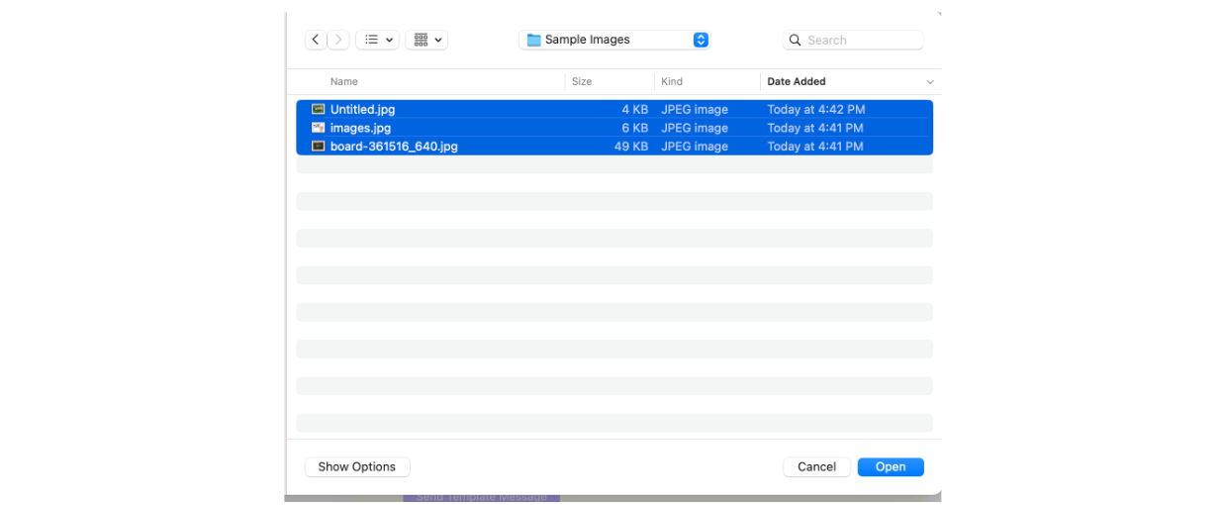The width and height of the screenshot is (1223, 505).
Task: Sort by the Kind column header
Action: (672, 81)
